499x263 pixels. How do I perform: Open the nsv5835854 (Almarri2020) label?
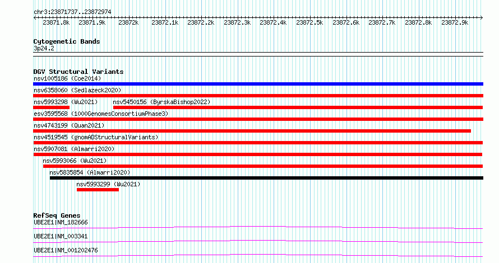pyautogui.click(x=90, y=172)
